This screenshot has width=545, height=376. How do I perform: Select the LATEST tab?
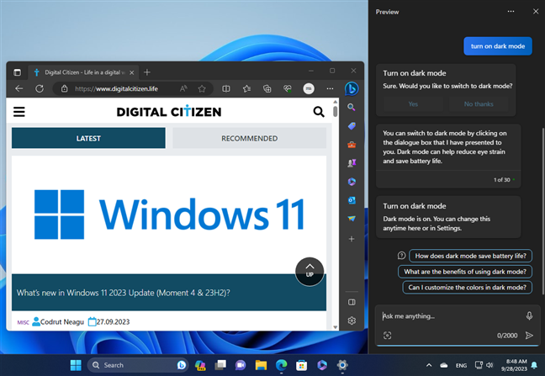tap(88, 138)
